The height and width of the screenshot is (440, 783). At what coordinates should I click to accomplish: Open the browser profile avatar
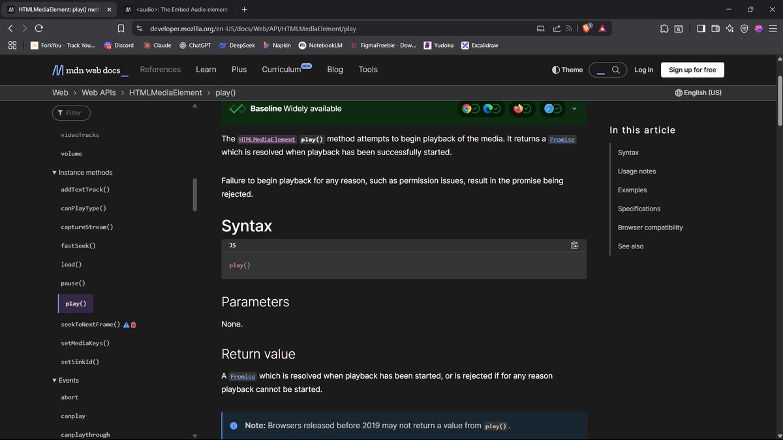tap(758, 29)
